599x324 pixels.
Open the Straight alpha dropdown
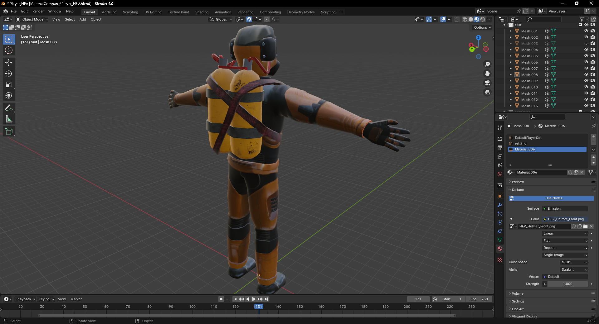pos(574,270)
